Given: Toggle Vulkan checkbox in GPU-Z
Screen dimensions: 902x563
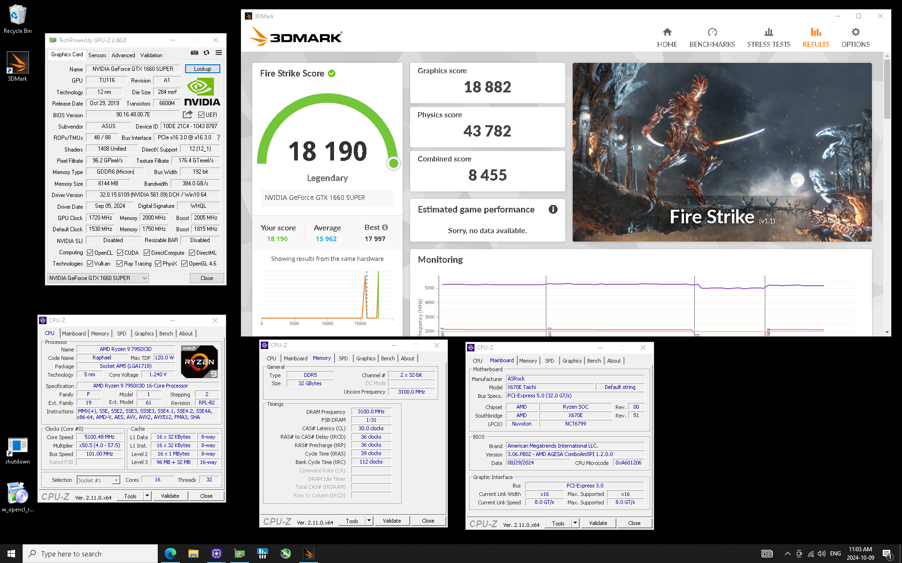Looking at the screenshot, I should [90, 264].
